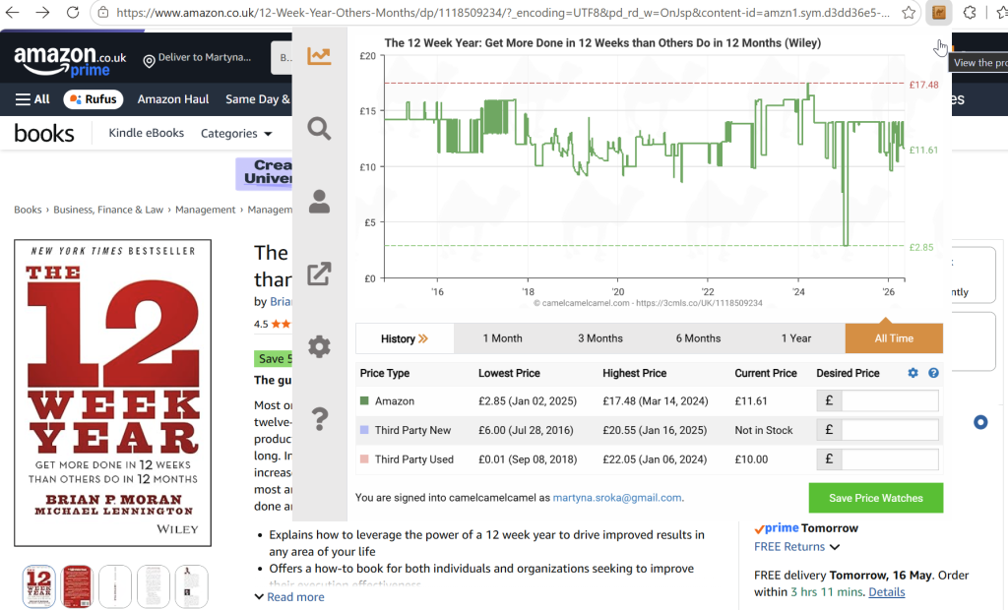Click the £20.55 (Jan 16, 2025) cell

point(655,430)
